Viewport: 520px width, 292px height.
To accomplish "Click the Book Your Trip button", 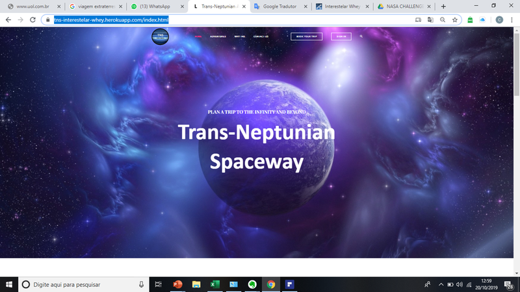I will [x=306, y=36].
